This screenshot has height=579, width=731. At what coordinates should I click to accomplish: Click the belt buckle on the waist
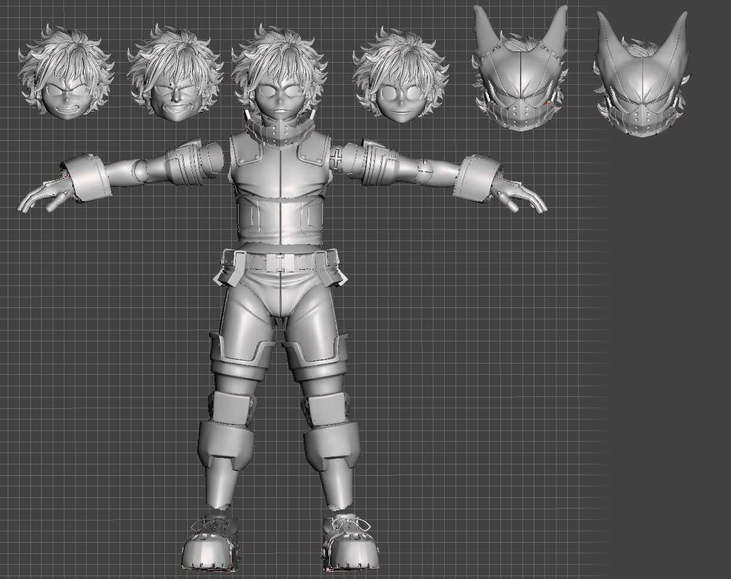tap(280, 263)
